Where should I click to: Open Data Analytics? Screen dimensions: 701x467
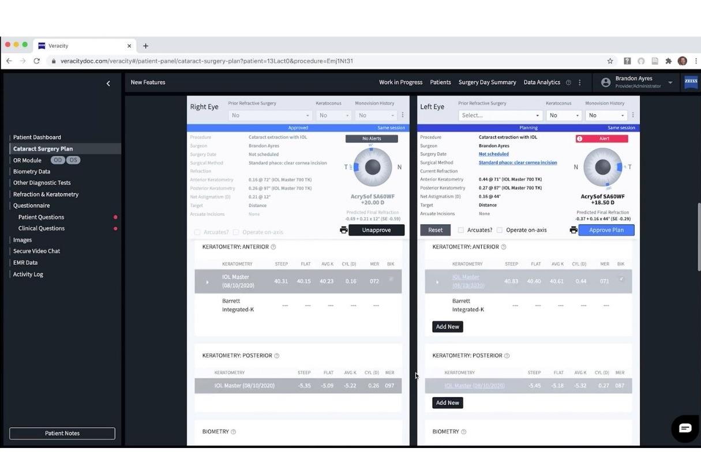542,82
